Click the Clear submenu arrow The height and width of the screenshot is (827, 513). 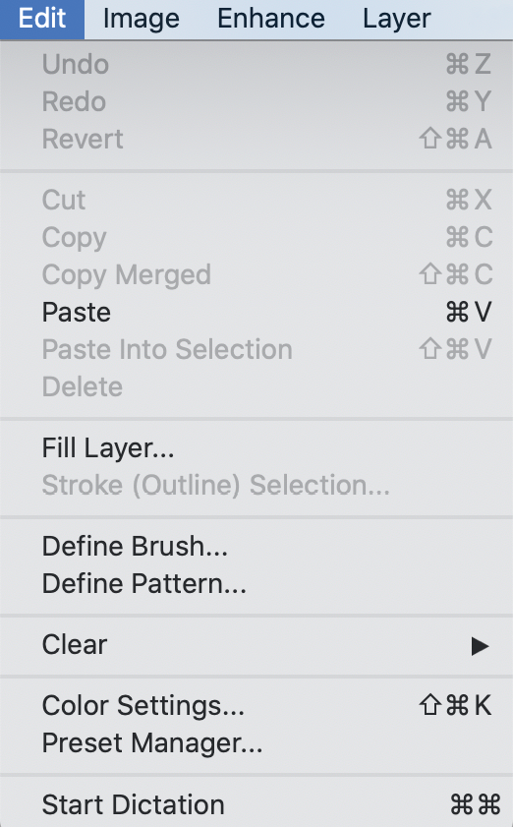[x=480, y=645]
